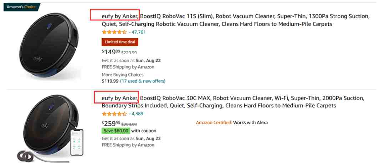Click the $259.90 price

coord(111,123)
